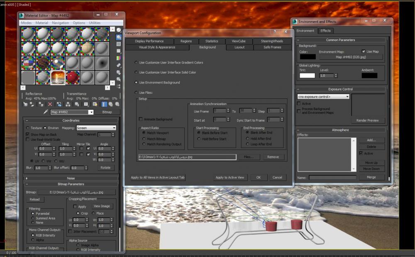Toggle the Backlight icon in Material Editor
This screenshot has height=257, width=415.
click(119, 37)
